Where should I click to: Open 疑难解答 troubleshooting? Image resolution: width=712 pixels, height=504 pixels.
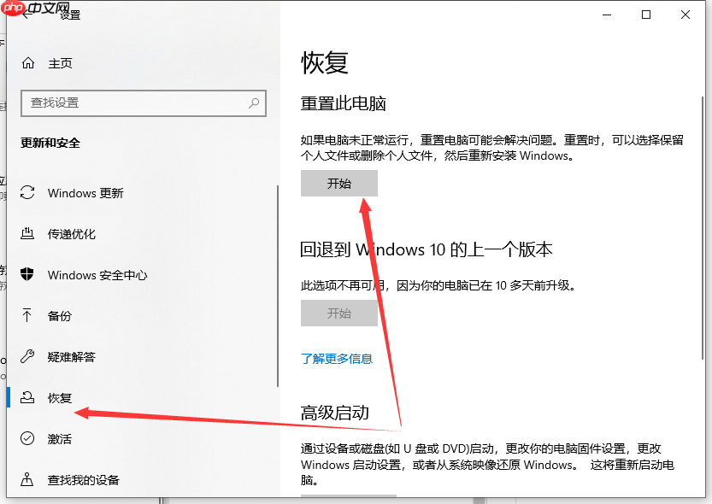pos(71,357)
